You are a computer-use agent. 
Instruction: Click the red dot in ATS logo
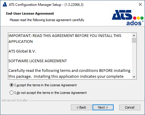click(x=135, y=18)
